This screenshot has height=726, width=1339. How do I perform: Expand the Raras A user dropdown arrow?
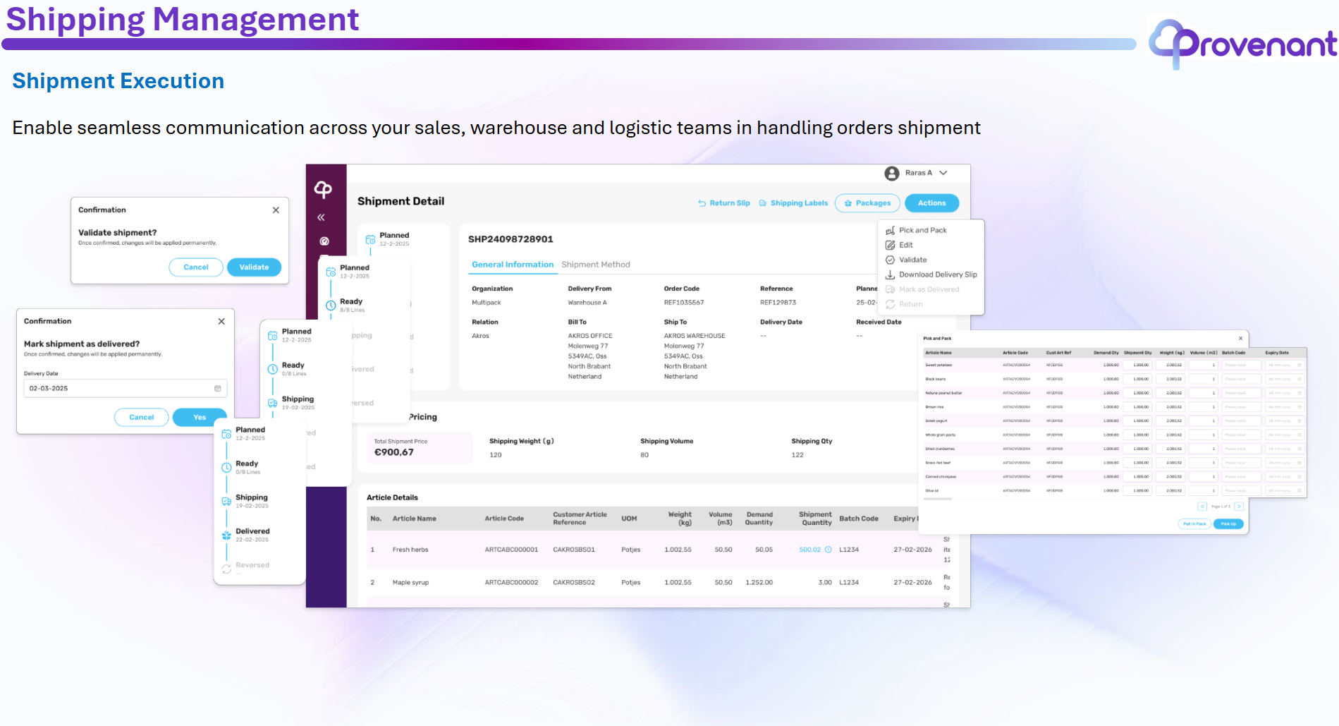tap(943, 173)
